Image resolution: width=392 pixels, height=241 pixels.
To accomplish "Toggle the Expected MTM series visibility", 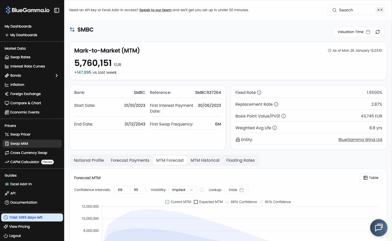I will [196, 202].
